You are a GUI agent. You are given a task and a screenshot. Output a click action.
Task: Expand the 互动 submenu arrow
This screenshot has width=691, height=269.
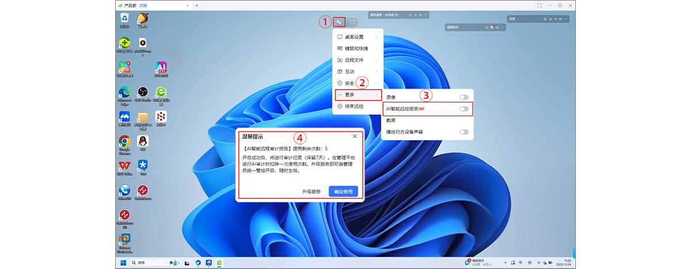377,72
